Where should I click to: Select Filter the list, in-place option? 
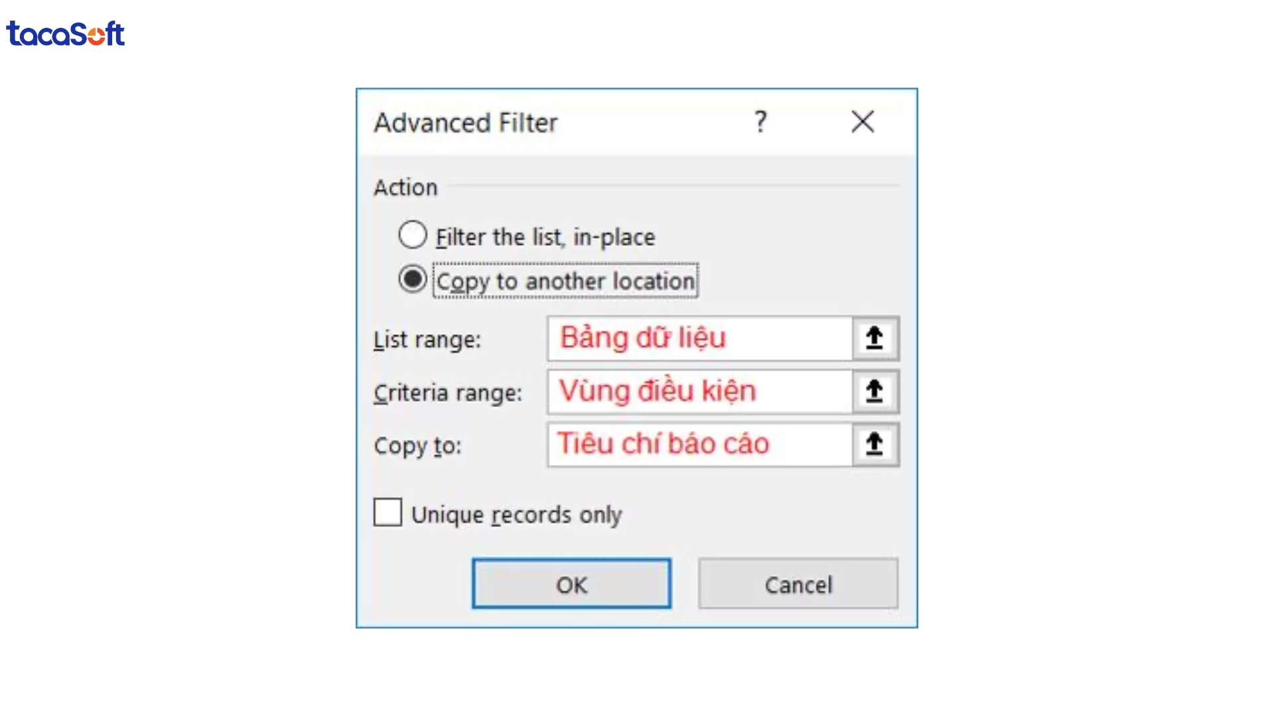(412, 235)
